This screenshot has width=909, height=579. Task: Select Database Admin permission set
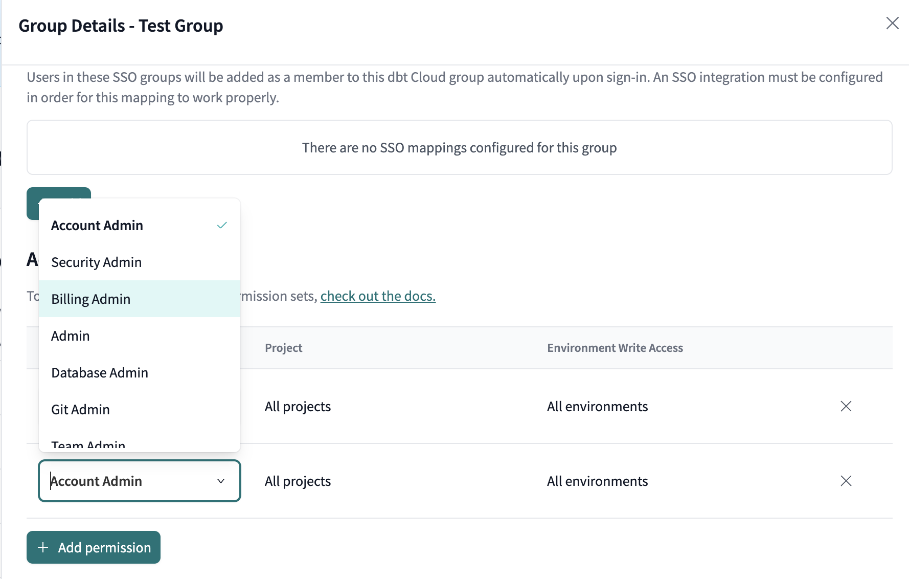click(99, 372)
